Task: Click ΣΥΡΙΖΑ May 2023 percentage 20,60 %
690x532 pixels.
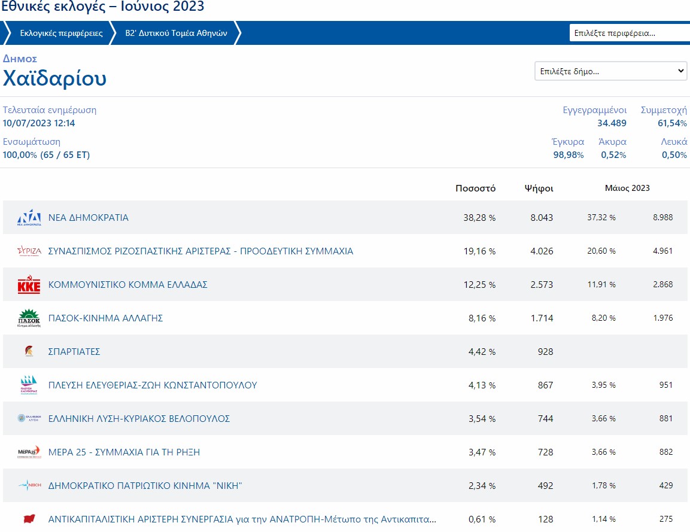Action: [x=601, y=251]
